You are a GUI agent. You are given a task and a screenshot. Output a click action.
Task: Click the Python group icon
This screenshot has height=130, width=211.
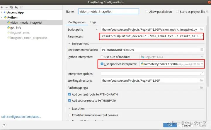(5, 17)
